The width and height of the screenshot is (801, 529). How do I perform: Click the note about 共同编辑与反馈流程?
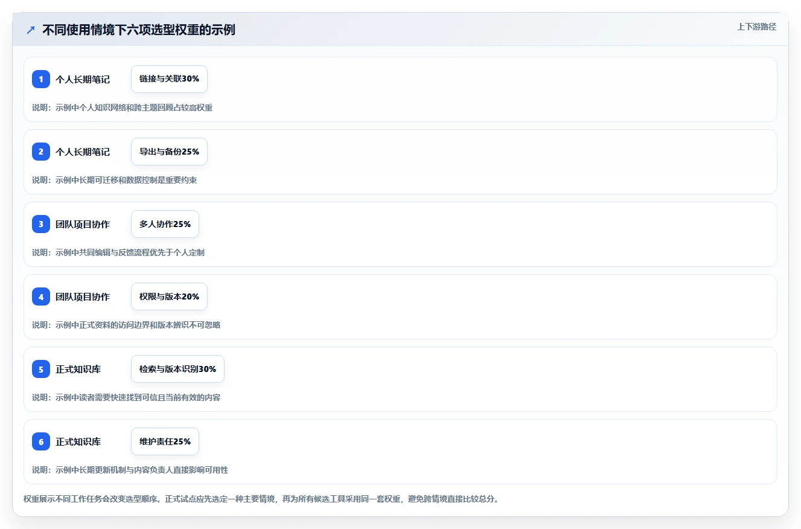(x=118, y=252)
